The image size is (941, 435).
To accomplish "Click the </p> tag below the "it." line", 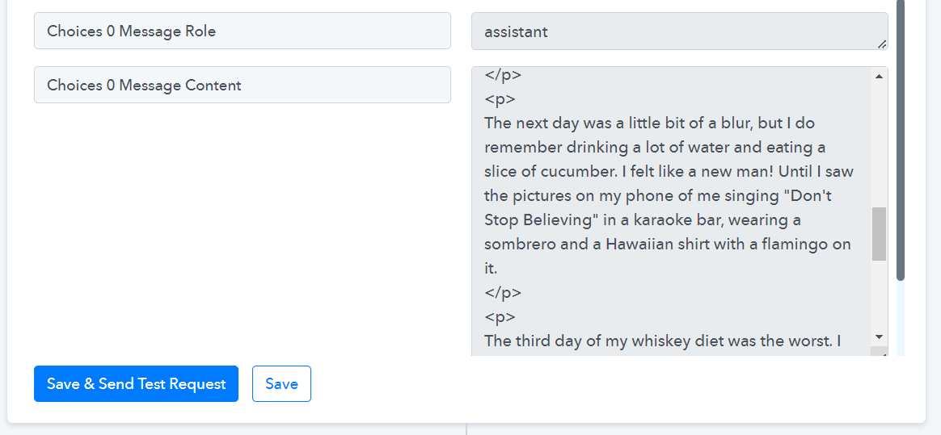I will [502, 293].
